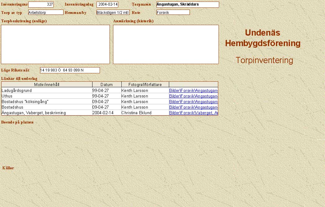Select the Inventeringsdag date field
This screenshot has width=325, height=207.
coord(107,4)
